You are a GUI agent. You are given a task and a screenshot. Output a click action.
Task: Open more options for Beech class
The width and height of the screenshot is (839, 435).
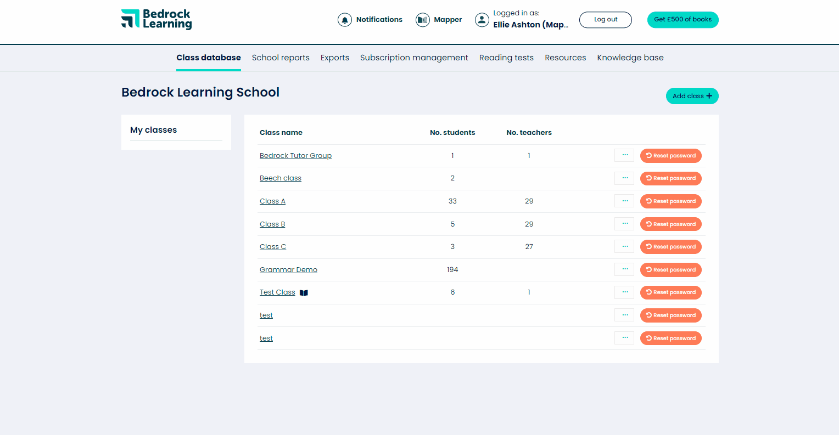624,178
